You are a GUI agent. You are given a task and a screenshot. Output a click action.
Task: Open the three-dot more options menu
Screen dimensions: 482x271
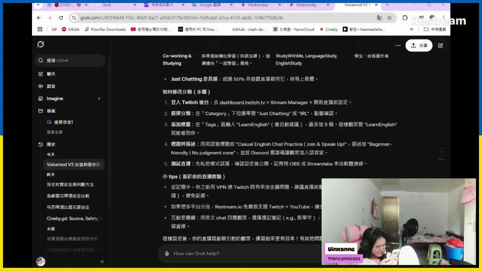[398, 45]
